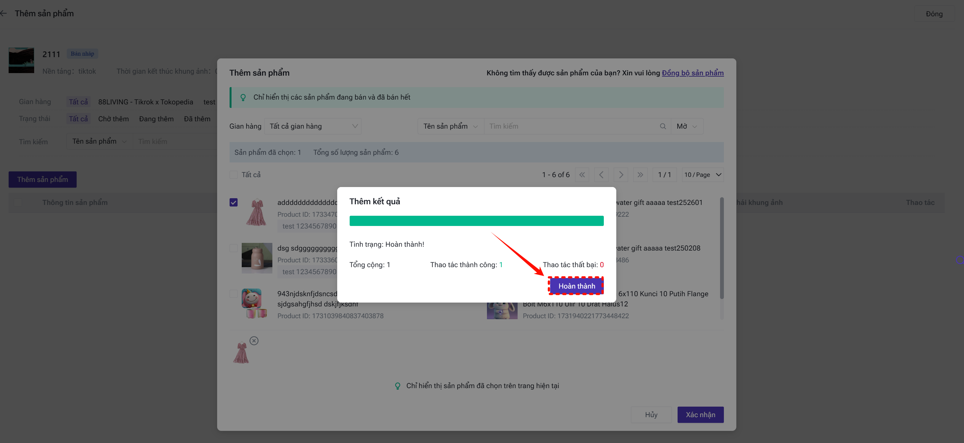Click the green progress bar

tap(476, 221)
